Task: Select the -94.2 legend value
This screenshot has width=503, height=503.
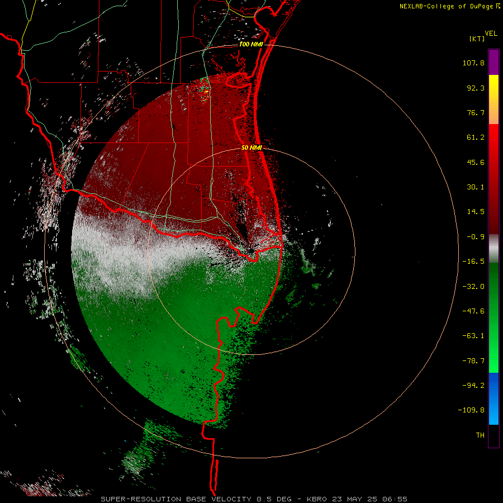Action: (x=473, y=385)
